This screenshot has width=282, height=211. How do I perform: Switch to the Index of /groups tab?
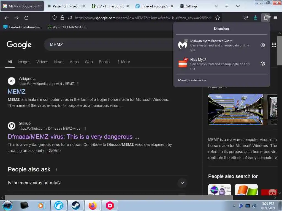pyautogui.click(x=154, y=6)
